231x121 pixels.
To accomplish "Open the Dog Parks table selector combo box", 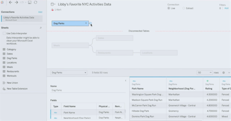I will (x=69, y=73).
